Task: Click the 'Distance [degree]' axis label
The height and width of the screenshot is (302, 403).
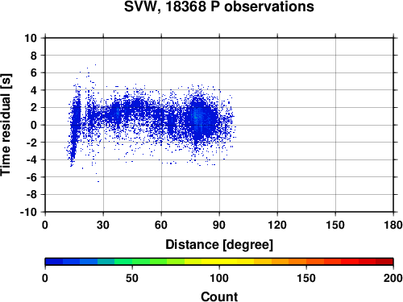Action: coord(219,245)
